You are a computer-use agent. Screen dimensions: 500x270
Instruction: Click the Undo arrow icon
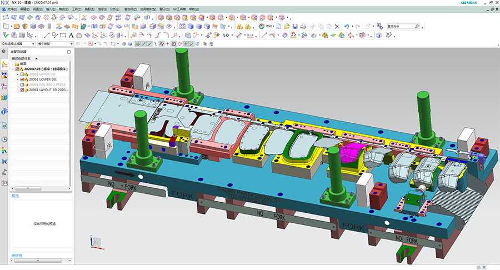pyautogui.click(x=346, y=26)
